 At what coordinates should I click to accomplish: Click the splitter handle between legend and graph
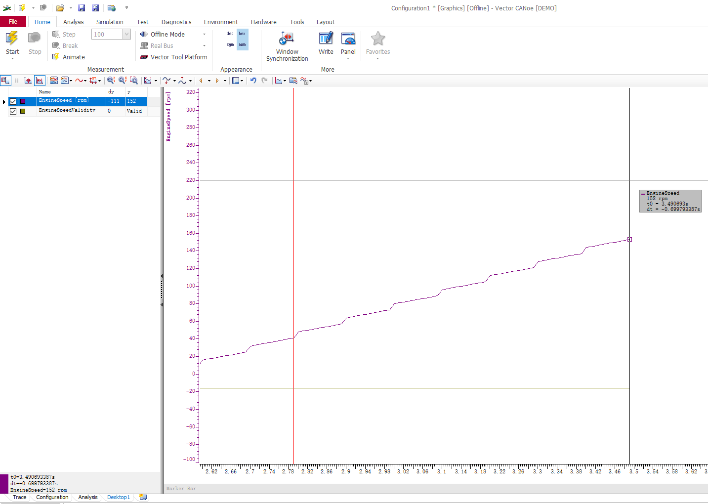click(162, 290)
